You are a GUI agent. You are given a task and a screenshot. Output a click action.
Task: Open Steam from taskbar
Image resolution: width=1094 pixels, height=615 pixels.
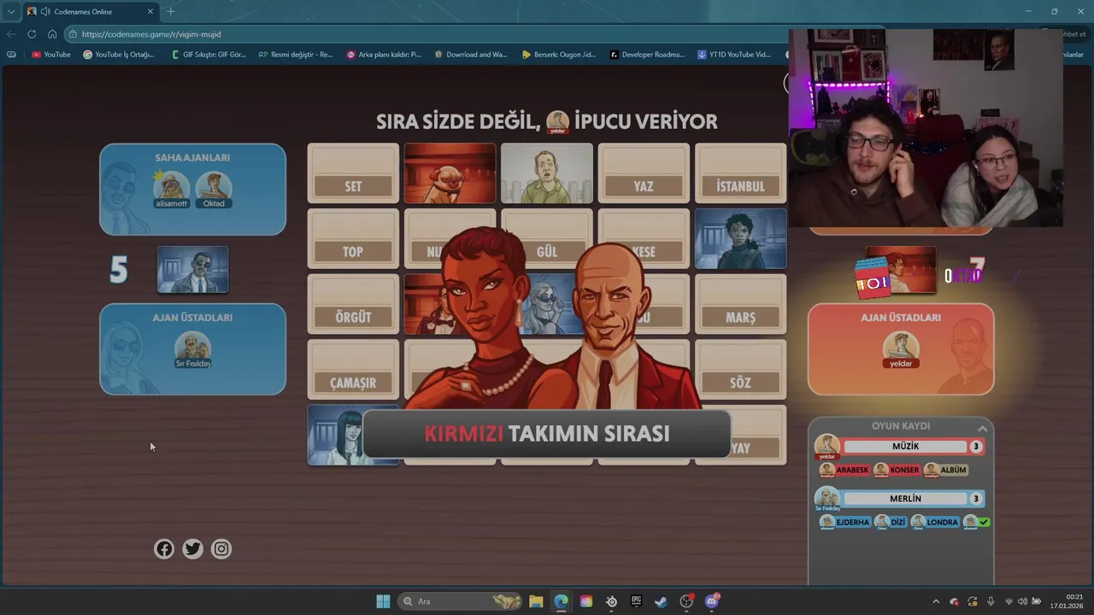click(x=661, y=601)
